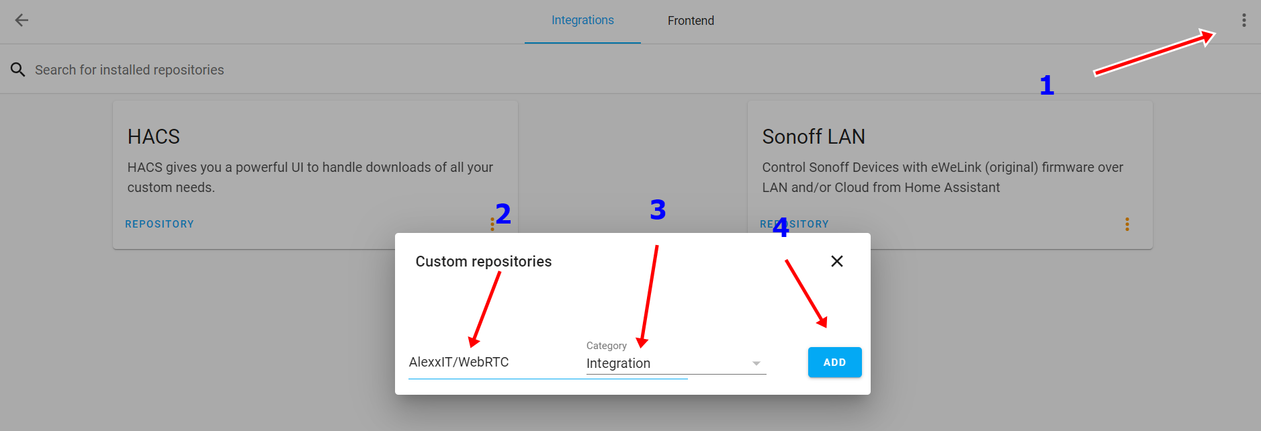Click the Custom repositories dialog heading
1261x431 pixels.
point(484,261)
